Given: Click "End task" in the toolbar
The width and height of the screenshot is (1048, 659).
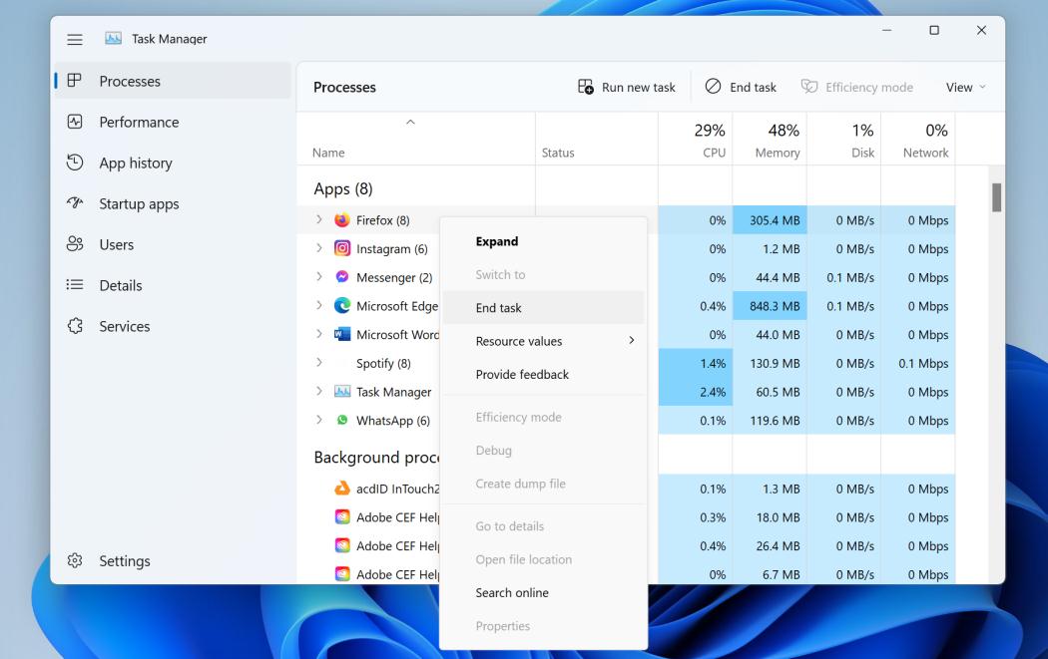Looking at the screenshot, I should click(741, 87).
